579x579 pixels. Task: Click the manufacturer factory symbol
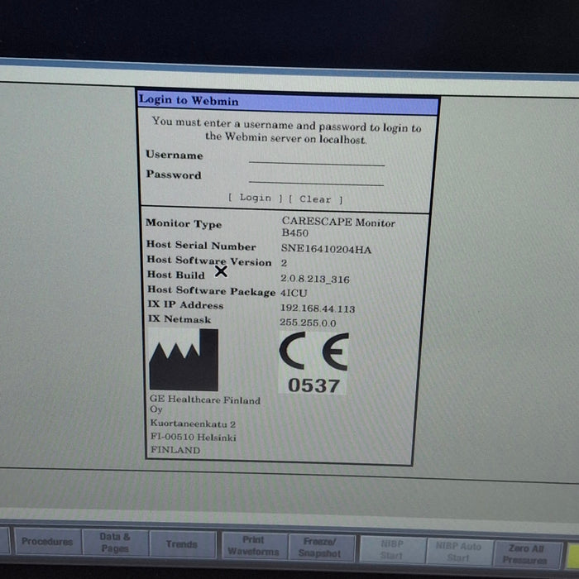coord(184,360)
